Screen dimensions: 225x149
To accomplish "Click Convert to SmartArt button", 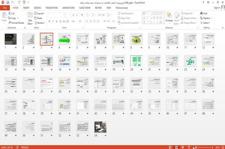I will 129,23.
